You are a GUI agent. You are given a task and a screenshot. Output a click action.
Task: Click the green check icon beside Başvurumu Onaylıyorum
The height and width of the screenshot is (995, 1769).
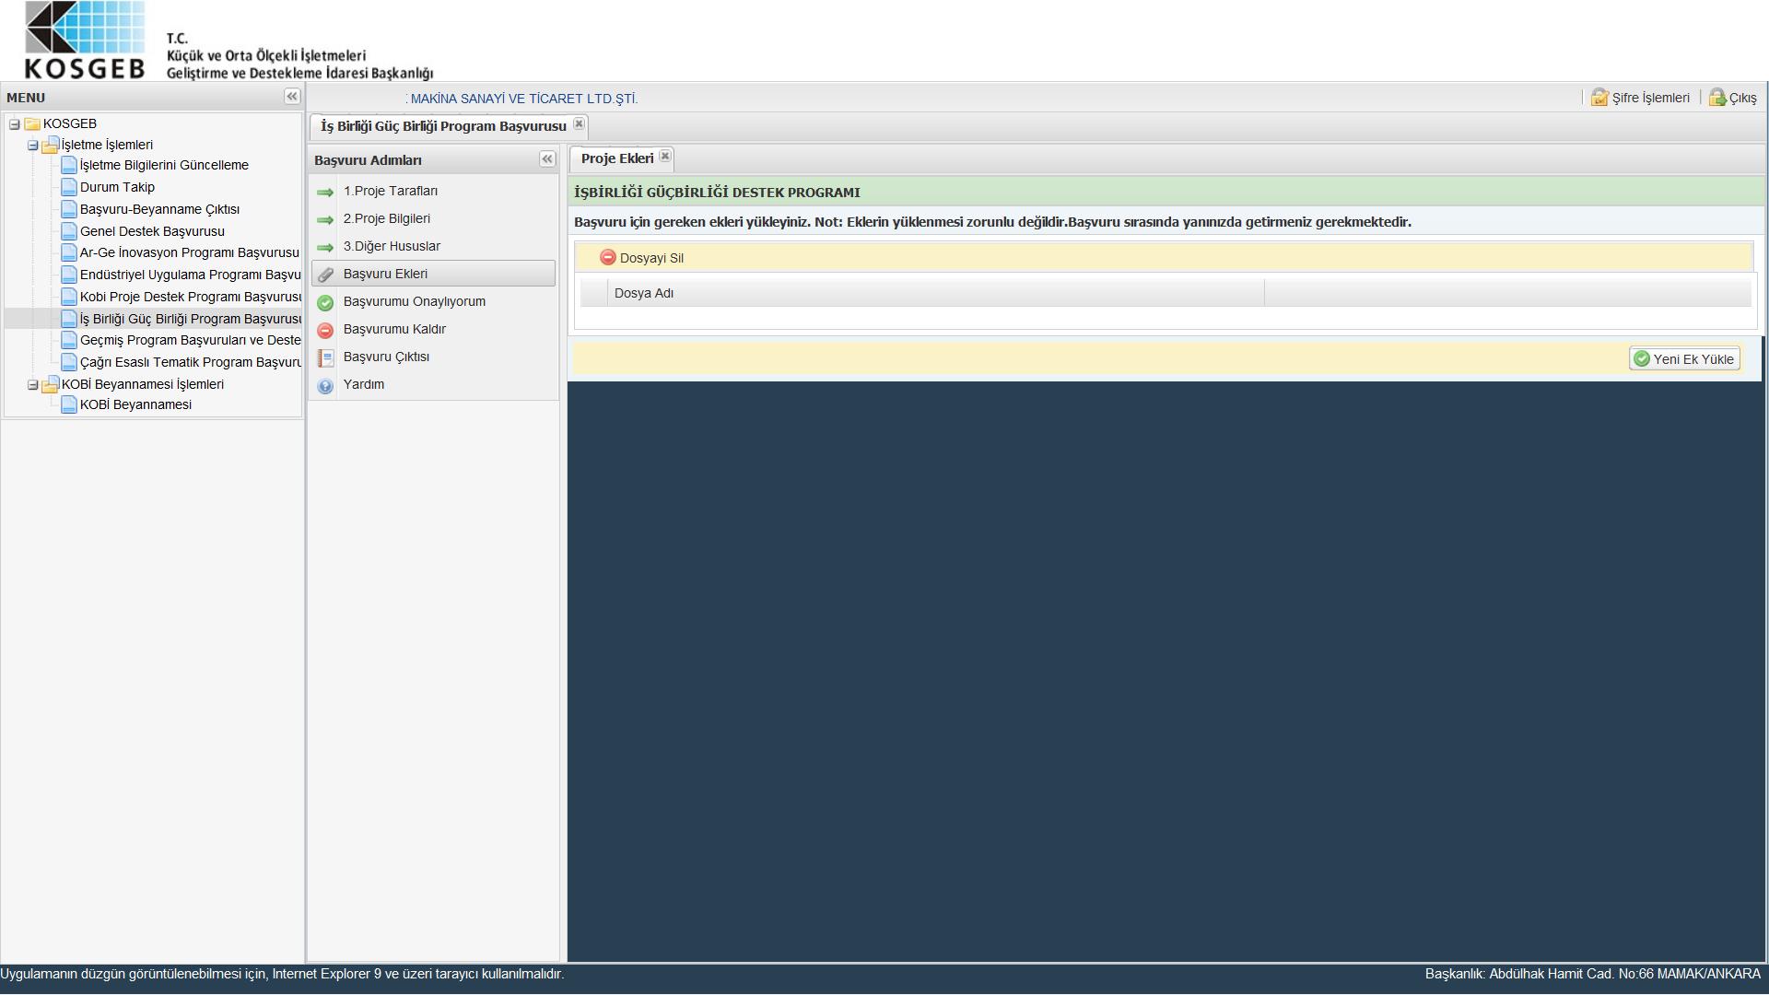point(325,302)
